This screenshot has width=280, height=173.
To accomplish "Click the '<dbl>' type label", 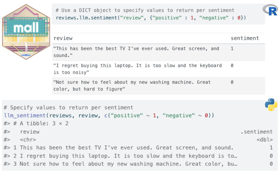I will click(265, 140).
